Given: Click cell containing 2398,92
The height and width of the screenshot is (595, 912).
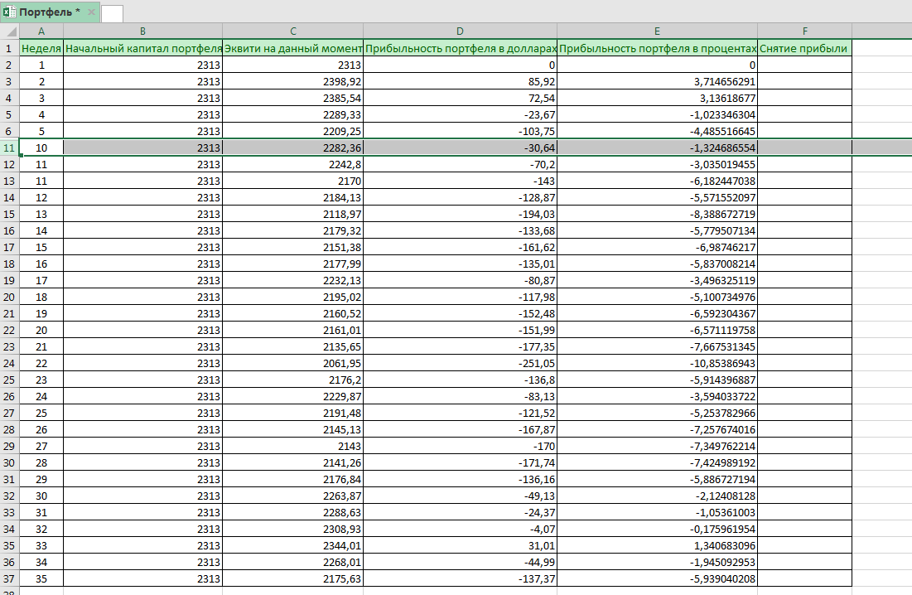Looking at the screenshot, I should [x=293, y=81].
